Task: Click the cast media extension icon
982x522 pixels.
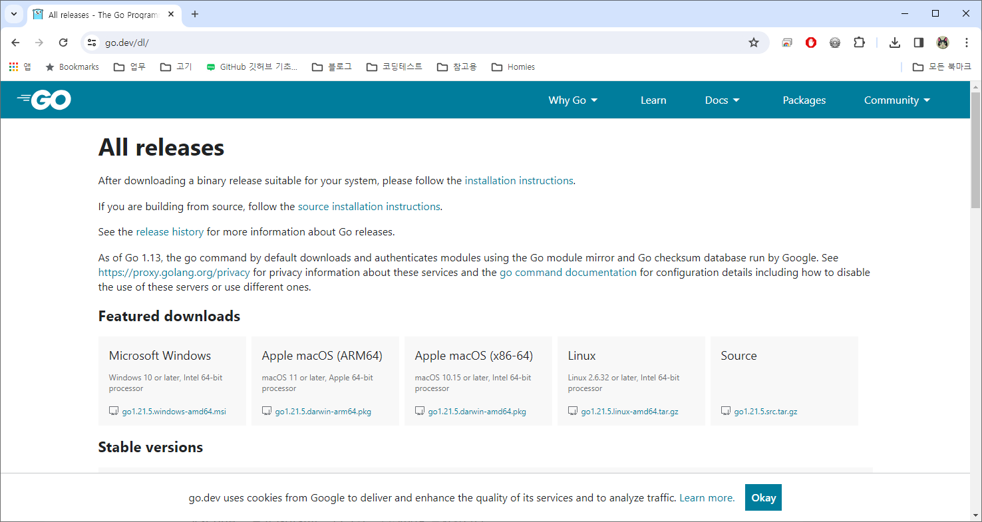Action: [787, 43]
